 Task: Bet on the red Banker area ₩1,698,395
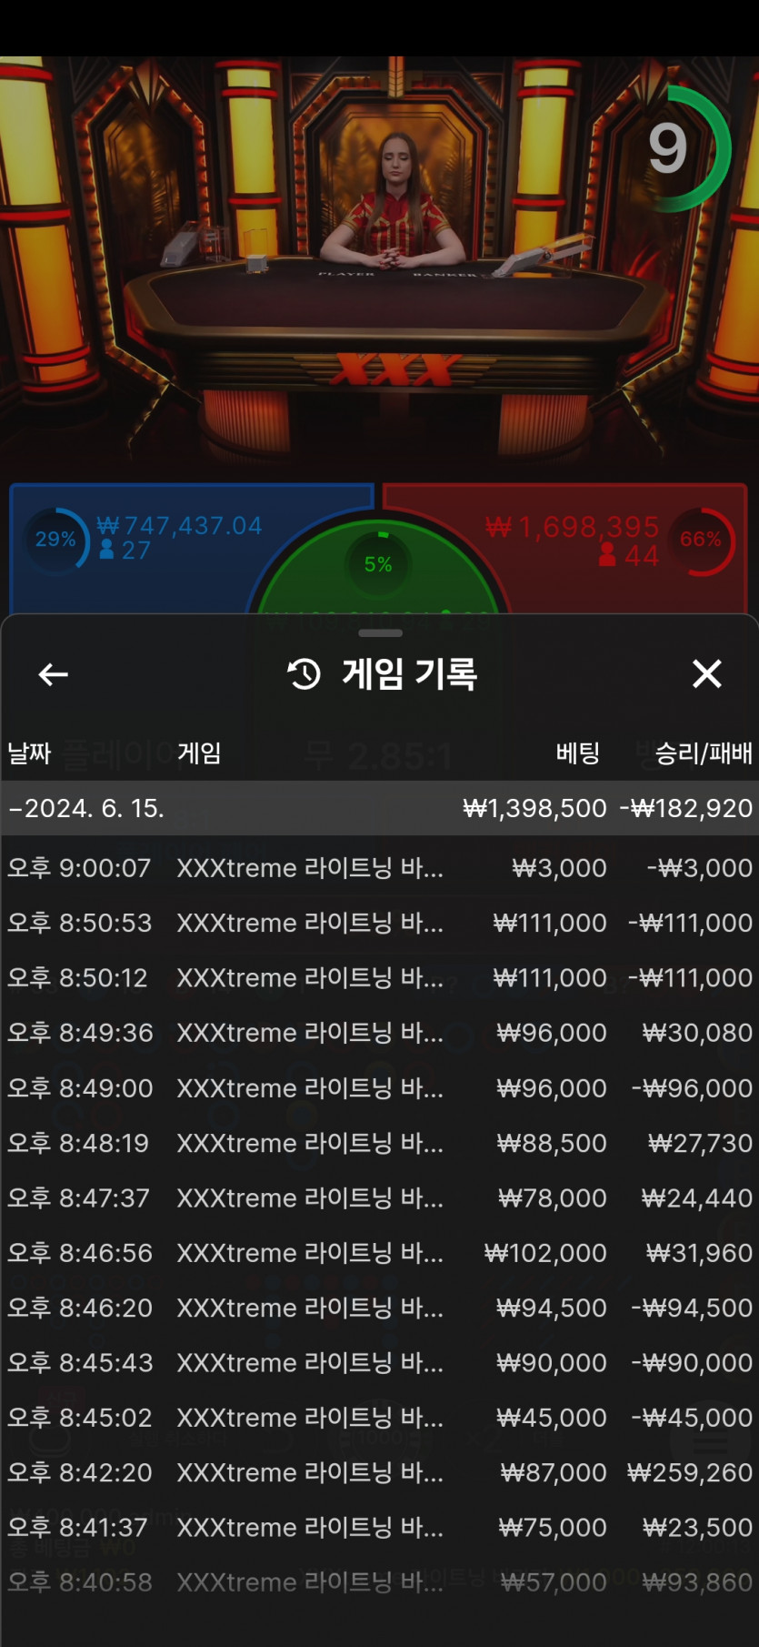pos(572,527)
